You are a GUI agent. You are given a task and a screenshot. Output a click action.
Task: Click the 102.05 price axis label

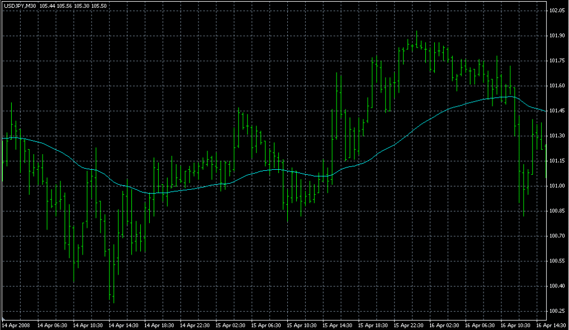tap(557, 11)
